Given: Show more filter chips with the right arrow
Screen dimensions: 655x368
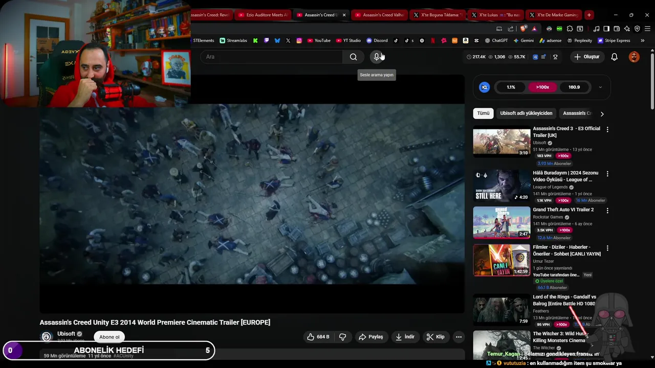Looking at the screenshot, I should (602, 114).
